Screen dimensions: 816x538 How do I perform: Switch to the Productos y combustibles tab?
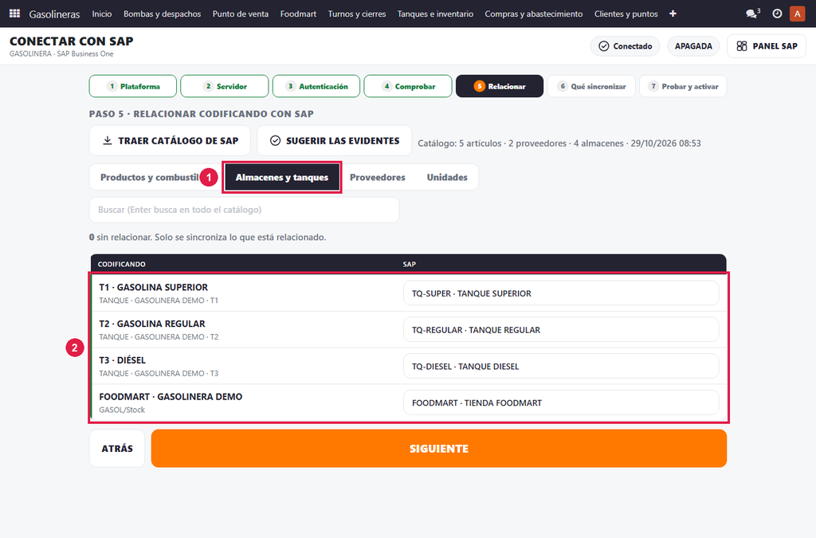pyautogui.click(x=151, y=178)
